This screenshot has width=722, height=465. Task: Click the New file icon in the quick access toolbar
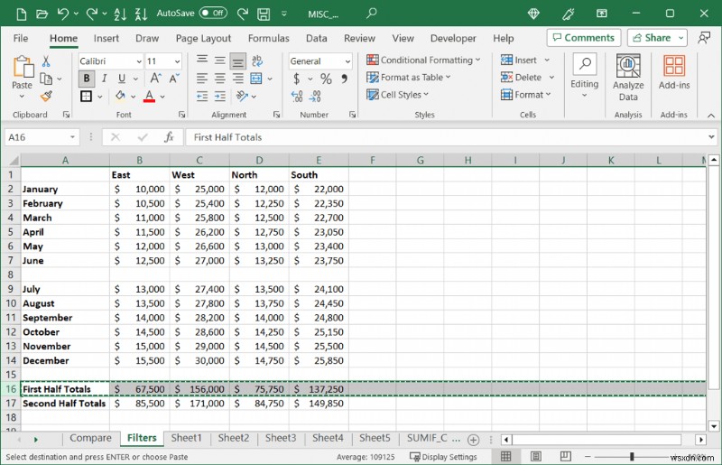[x=21, y=14]
